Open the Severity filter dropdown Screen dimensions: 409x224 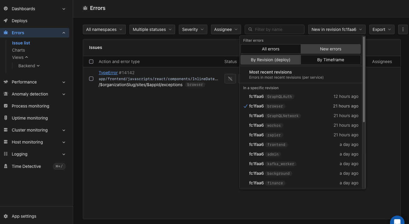tap(193, 29)
